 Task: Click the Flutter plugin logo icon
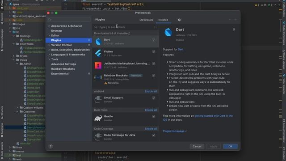point(98,54)
